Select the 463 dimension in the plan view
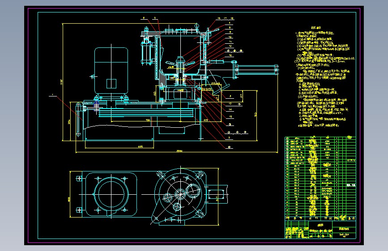 (x=69, y=199)
